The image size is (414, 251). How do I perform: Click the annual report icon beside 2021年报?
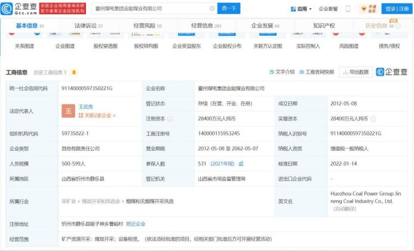(241, 163)
